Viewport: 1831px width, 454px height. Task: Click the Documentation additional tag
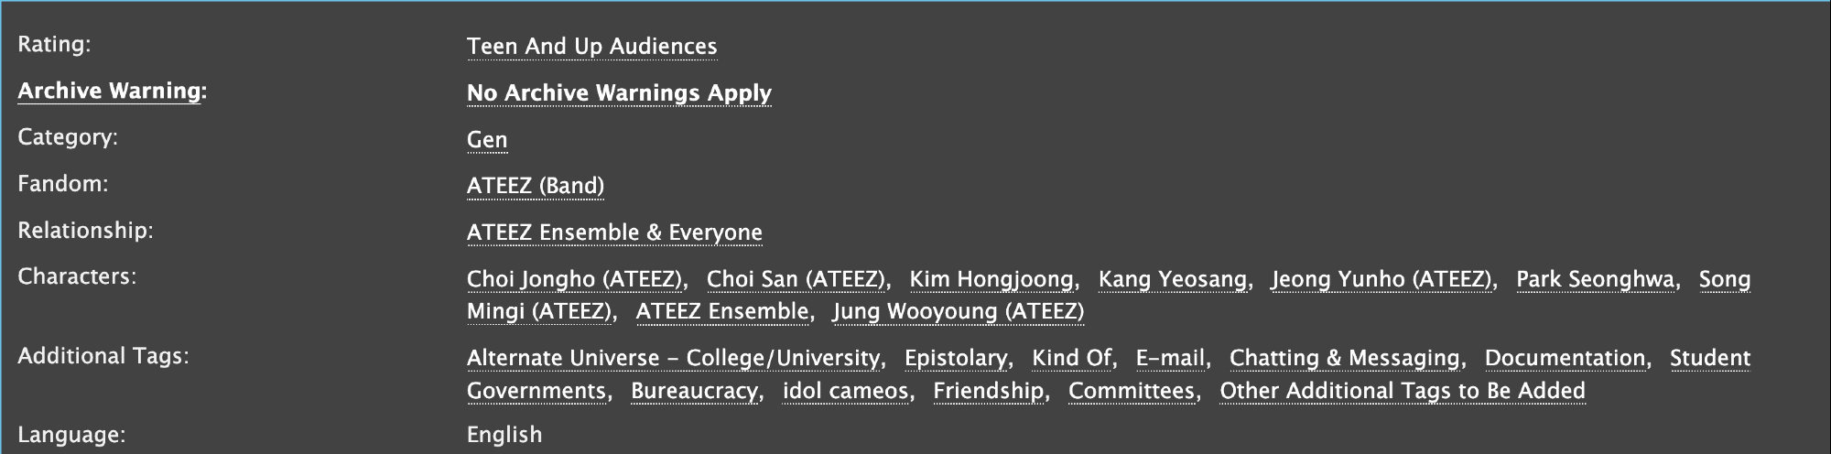(x=1565, y=358)
